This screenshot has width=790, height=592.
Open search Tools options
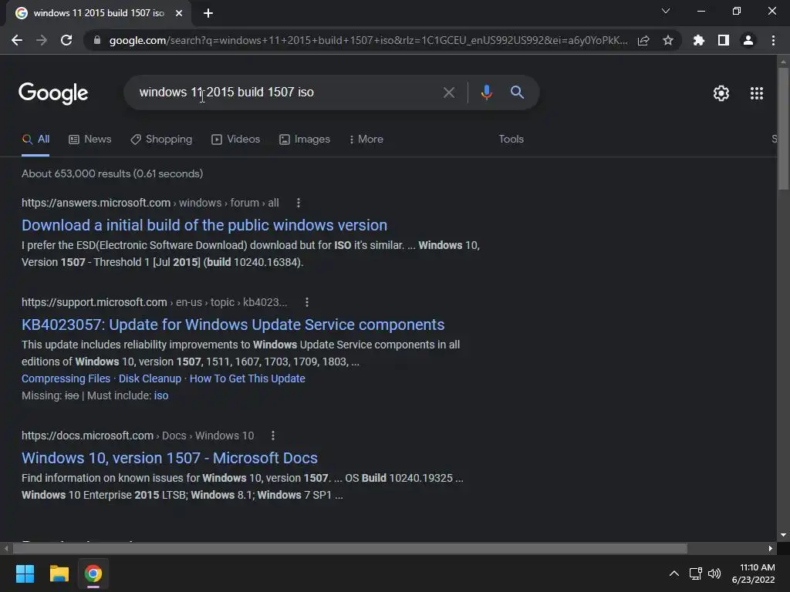(511, 140)
